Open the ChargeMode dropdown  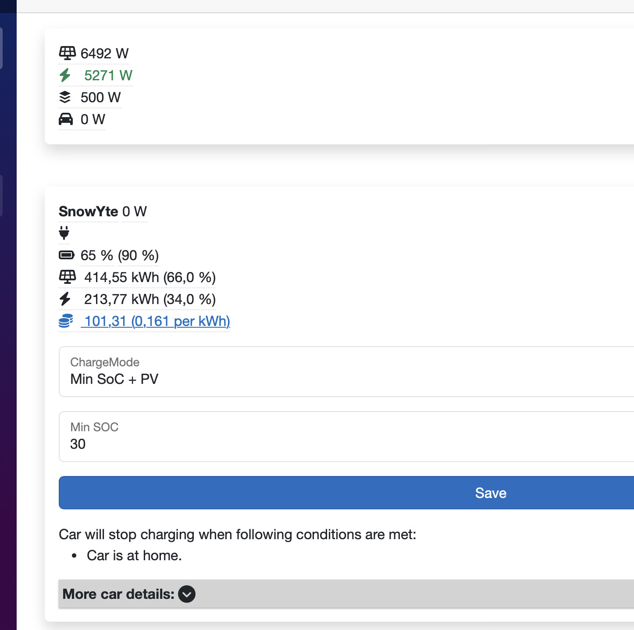tap(346, 372)
